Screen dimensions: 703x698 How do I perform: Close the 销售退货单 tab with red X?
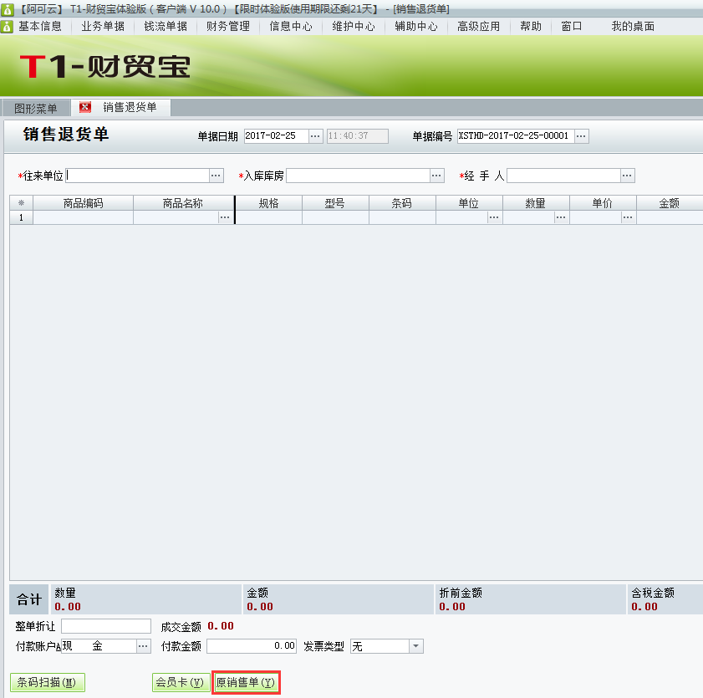84,107
